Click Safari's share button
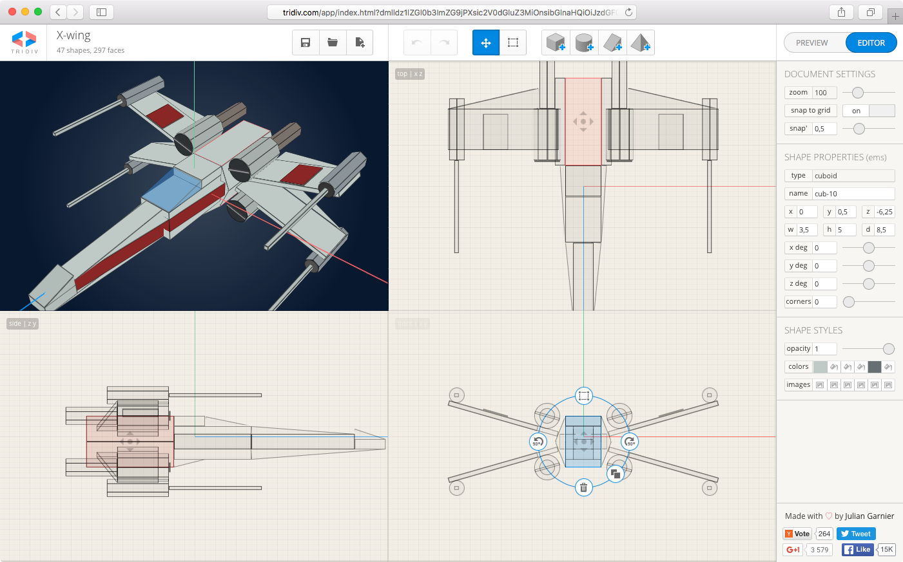 841,12
